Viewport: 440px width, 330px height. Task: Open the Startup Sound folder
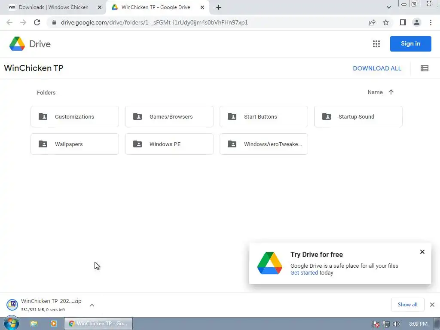coord(358,116)
